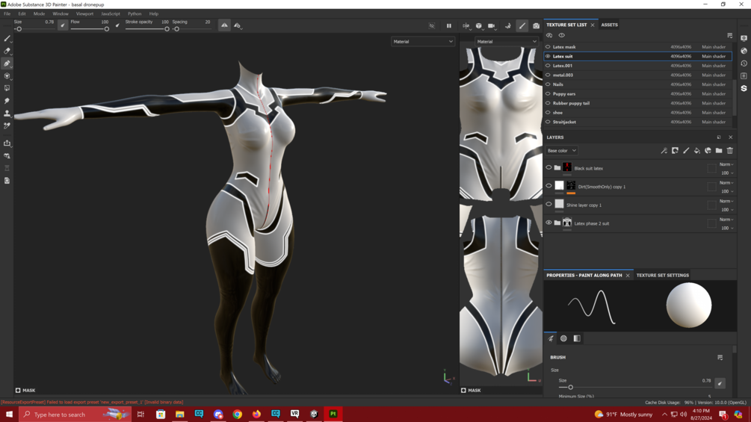Select the Polygon Fill tool

pos(7,88)
